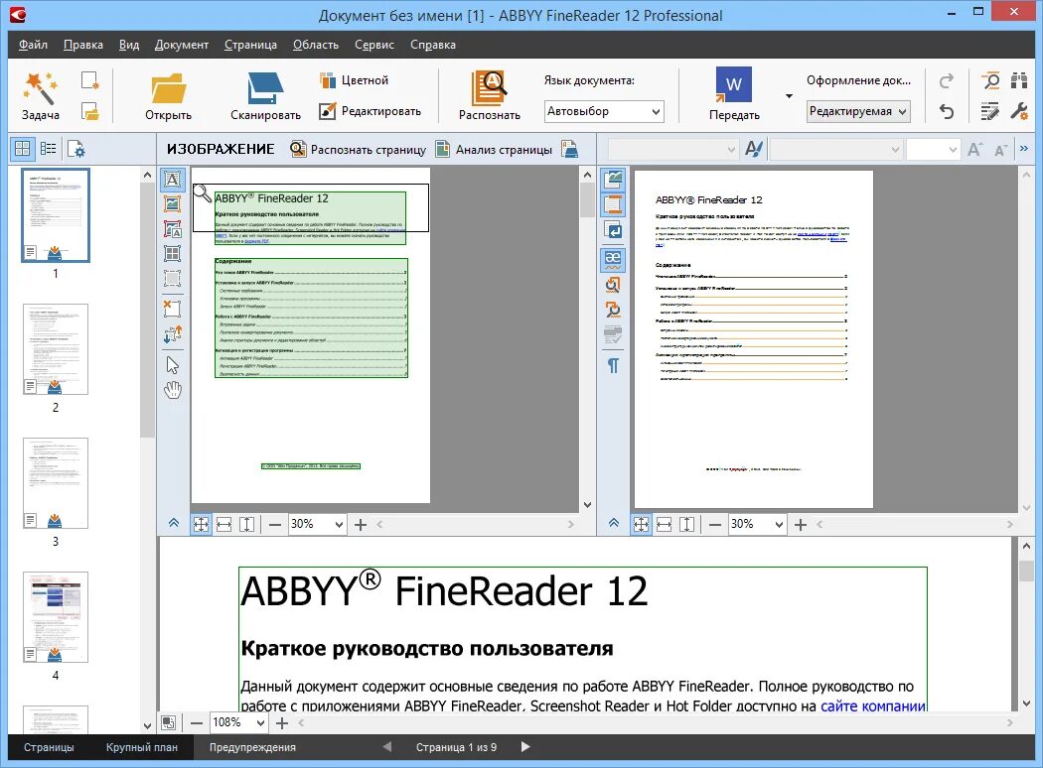Click Распознать страницу button
Screen dimensions: 1043x768
[x=358, y=150]
